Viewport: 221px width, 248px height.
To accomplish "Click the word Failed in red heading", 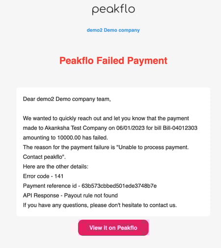I will click(110, 61).
